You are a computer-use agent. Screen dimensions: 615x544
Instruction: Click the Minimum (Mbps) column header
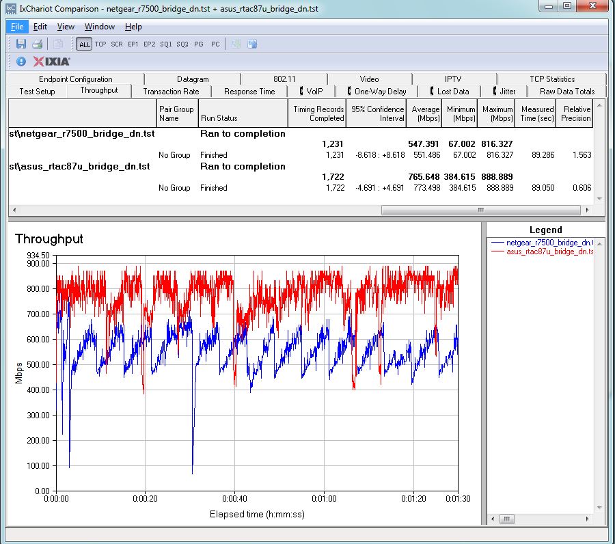(460, 113)
